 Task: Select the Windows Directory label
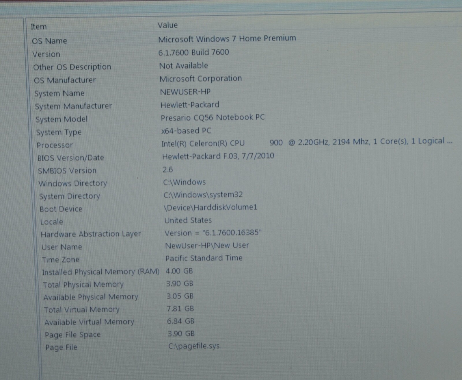coord(73,184)
